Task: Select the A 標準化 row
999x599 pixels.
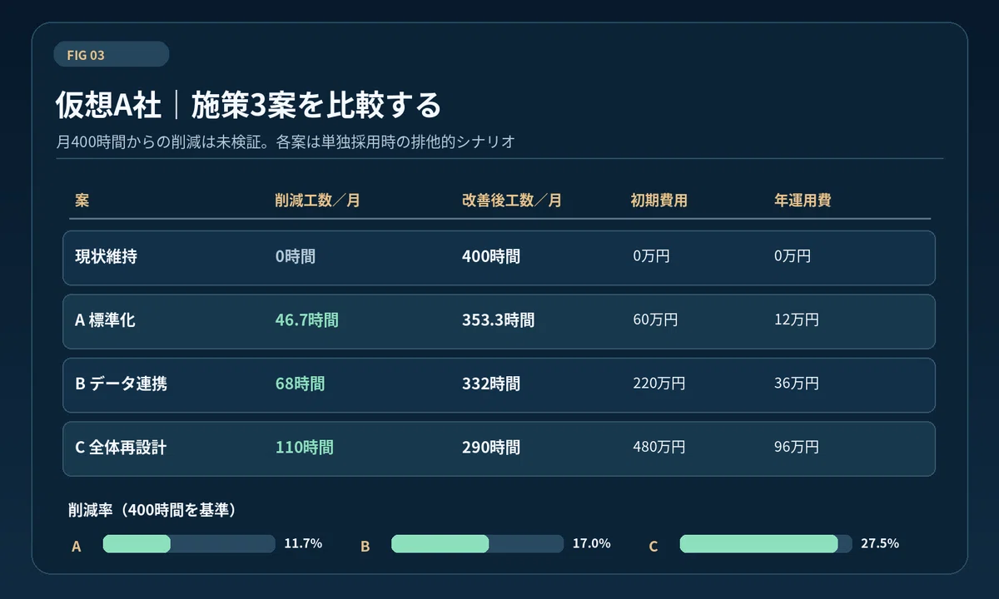Action: (499, 321)
